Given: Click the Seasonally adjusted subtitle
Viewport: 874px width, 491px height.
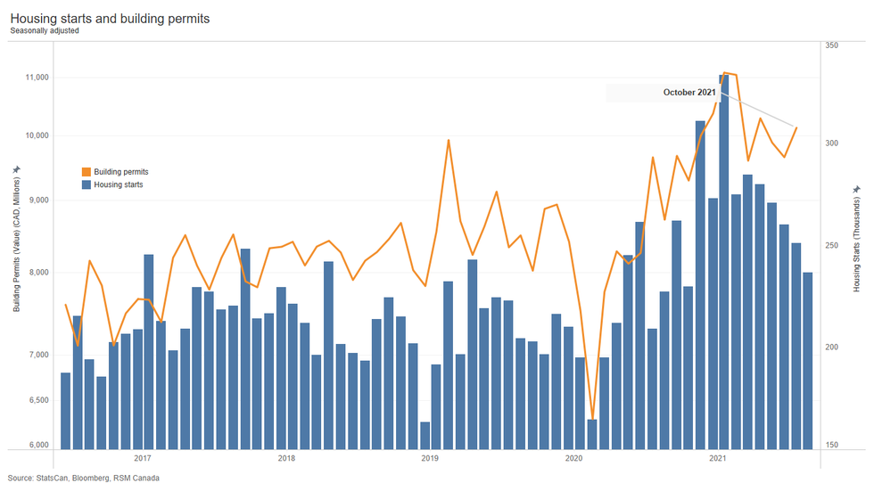Looking at the screenshot, I should coord(45,31).
